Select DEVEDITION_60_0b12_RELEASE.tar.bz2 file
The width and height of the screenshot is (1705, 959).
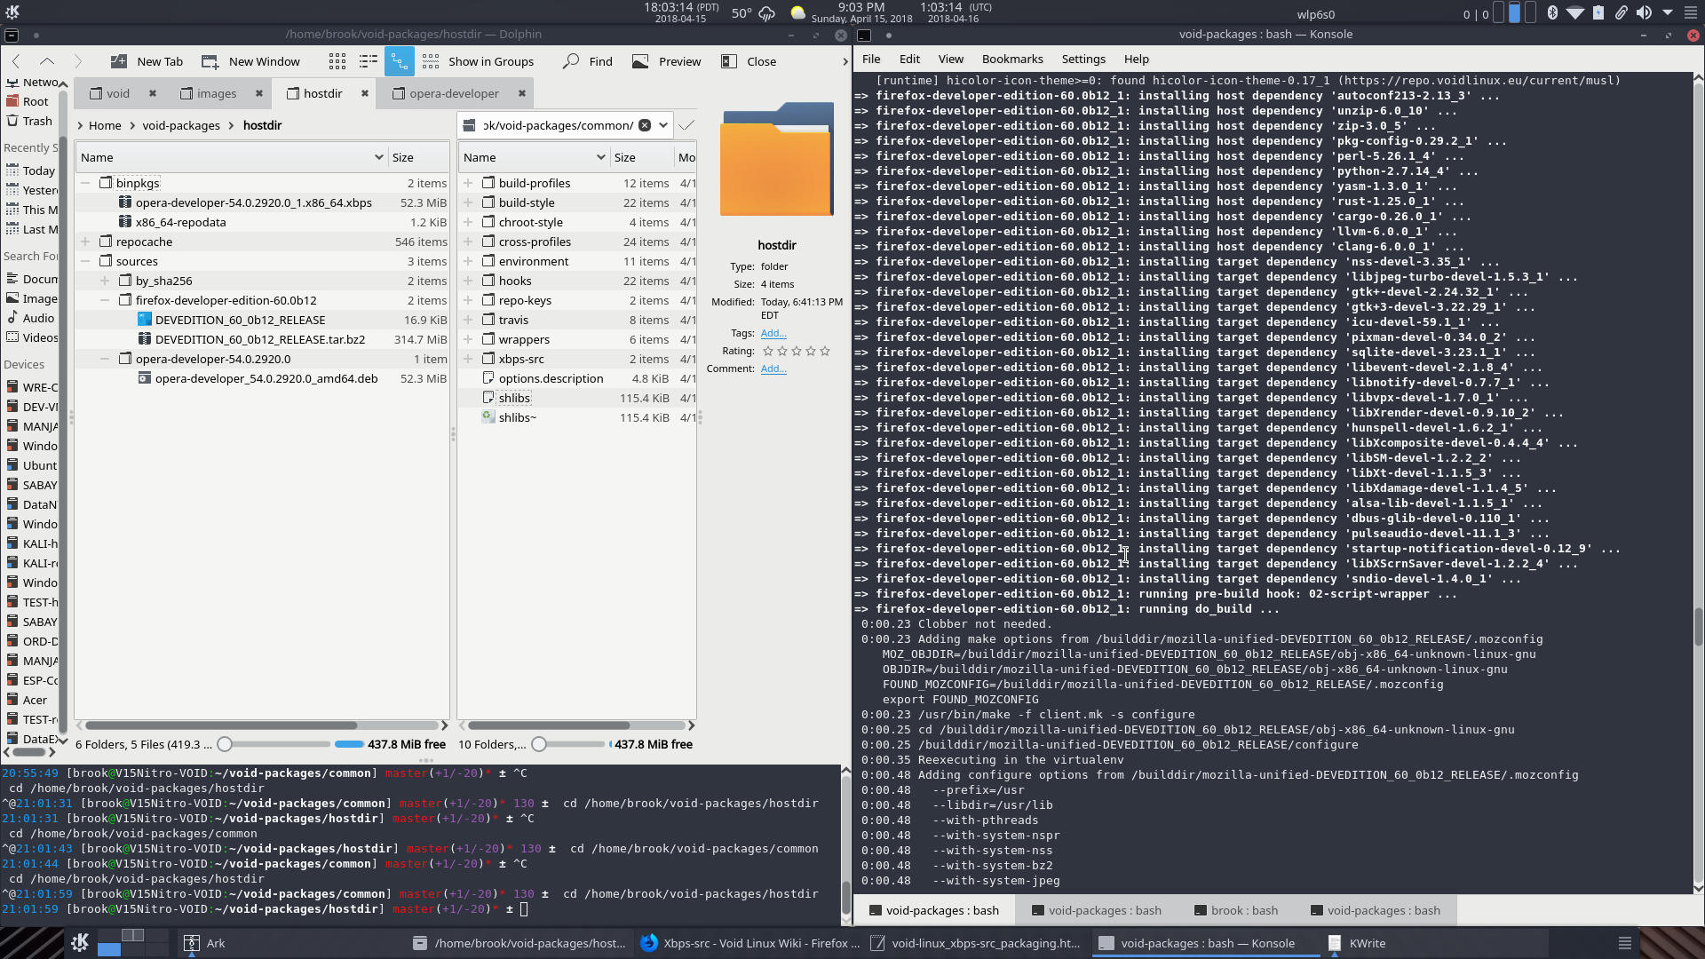[262, 339]
